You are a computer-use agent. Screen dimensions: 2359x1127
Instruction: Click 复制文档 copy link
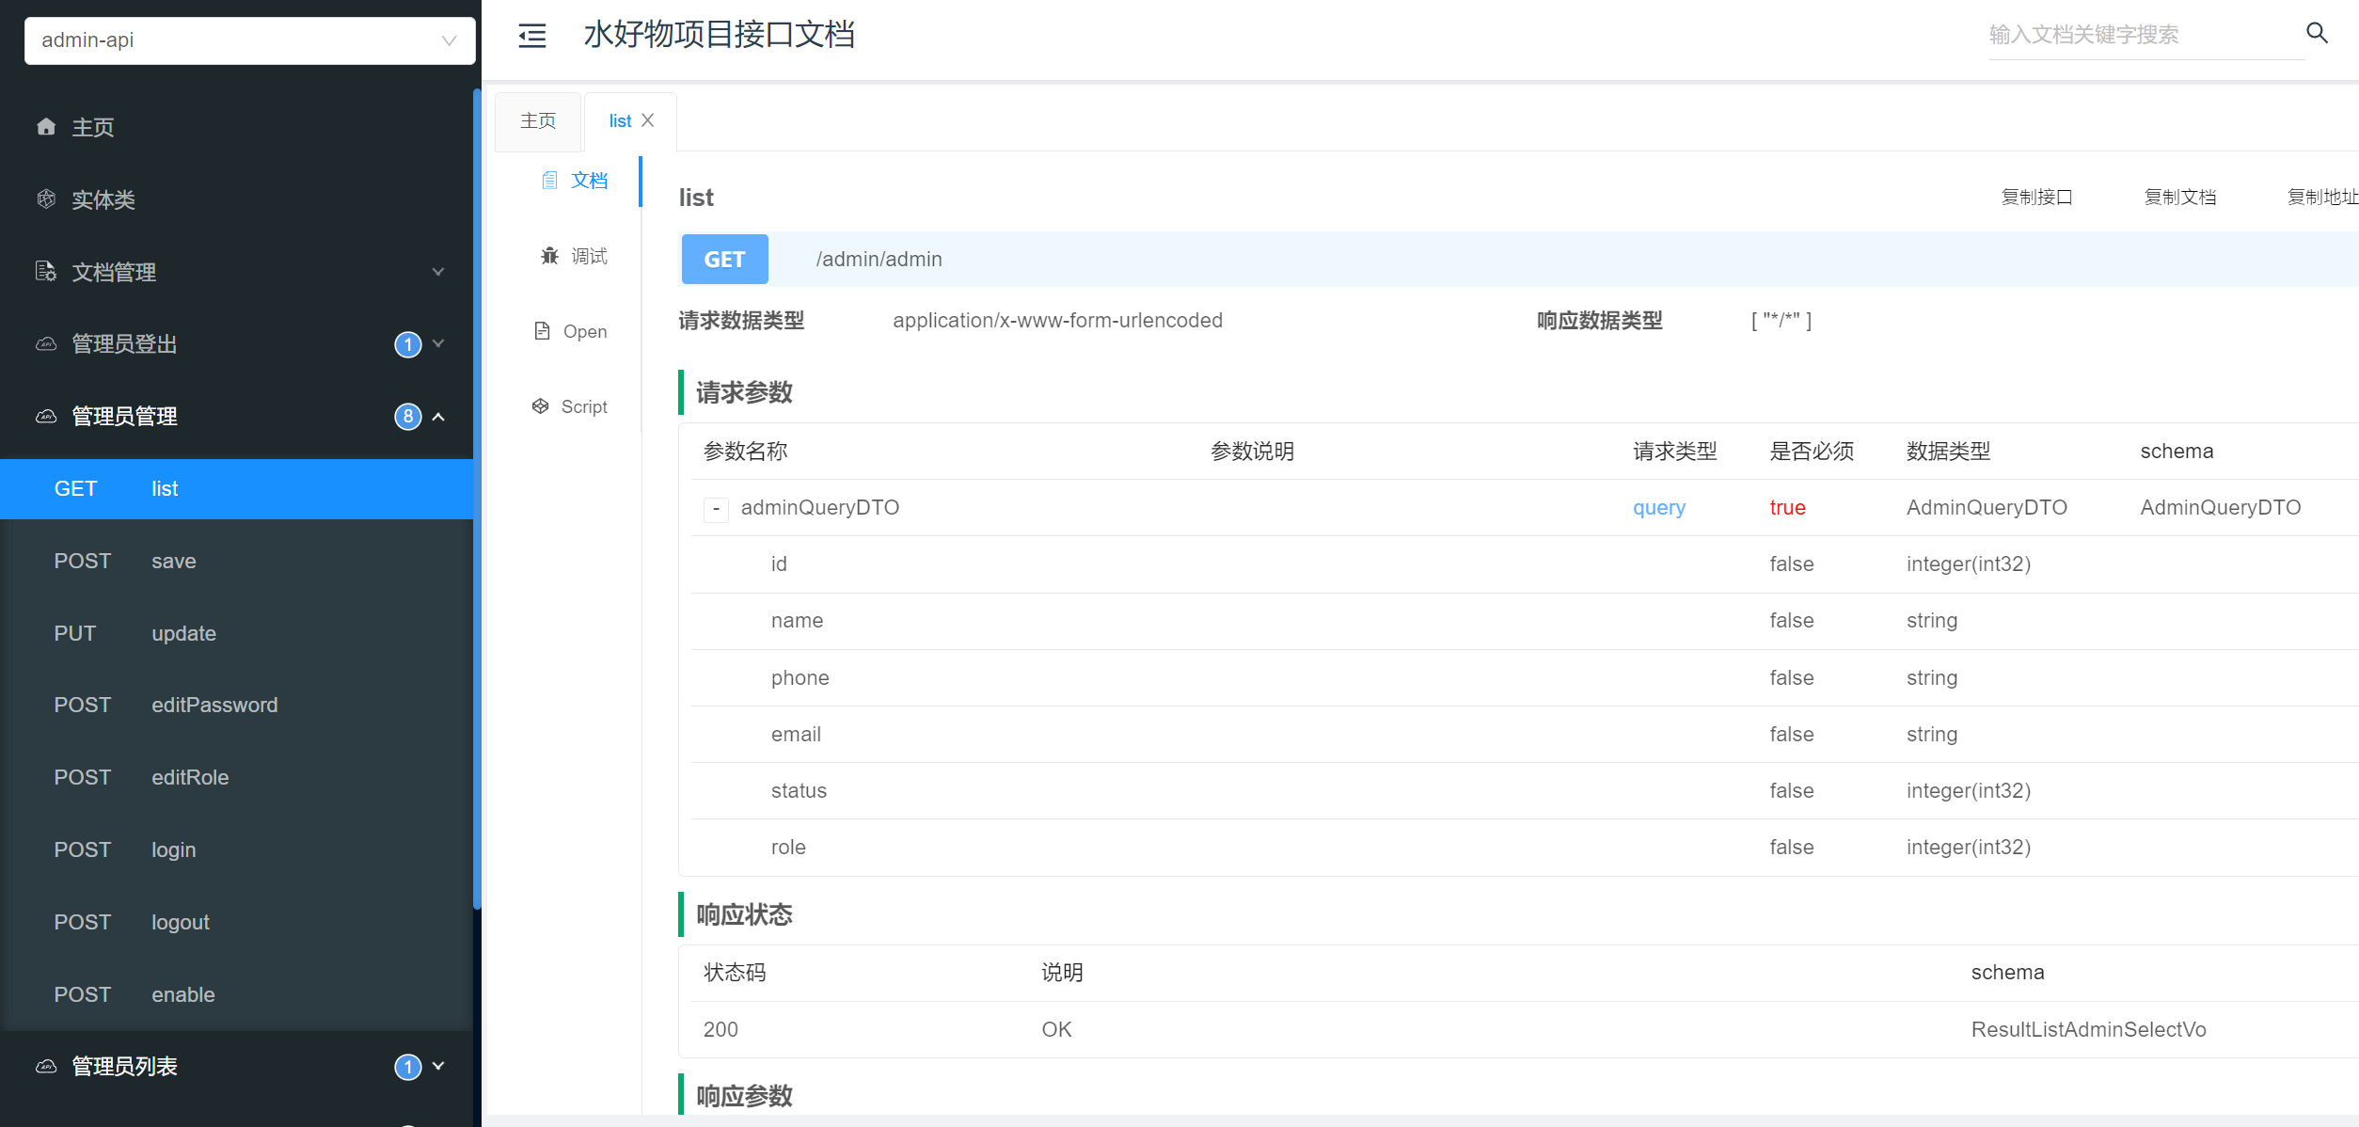coord(2179,197)
